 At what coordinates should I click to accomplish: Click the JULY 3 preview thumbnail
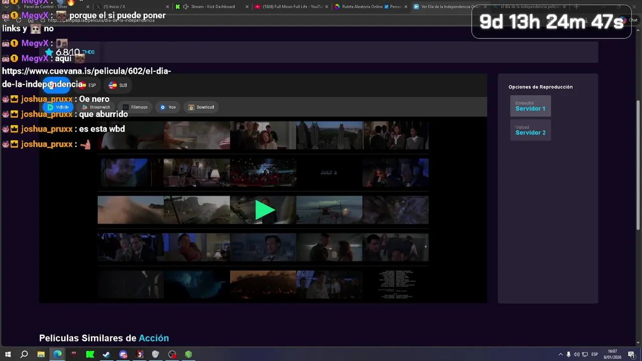pos(329,172)
